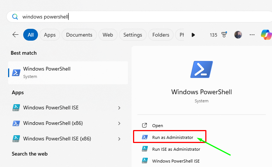Click the Windows PowerShell ISE (x86) app icon
Image resolution: width=272 pixels, height=167 pixels.
16,139
